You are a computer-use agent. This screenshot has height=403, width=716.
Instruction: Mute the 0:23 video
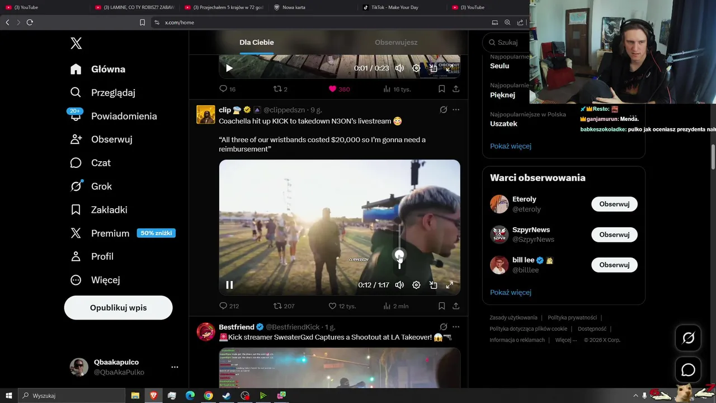click(399, 68)
